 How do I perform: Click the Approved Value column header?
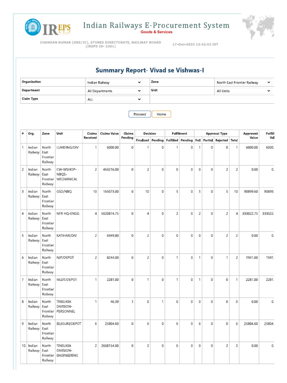(250, 135)
